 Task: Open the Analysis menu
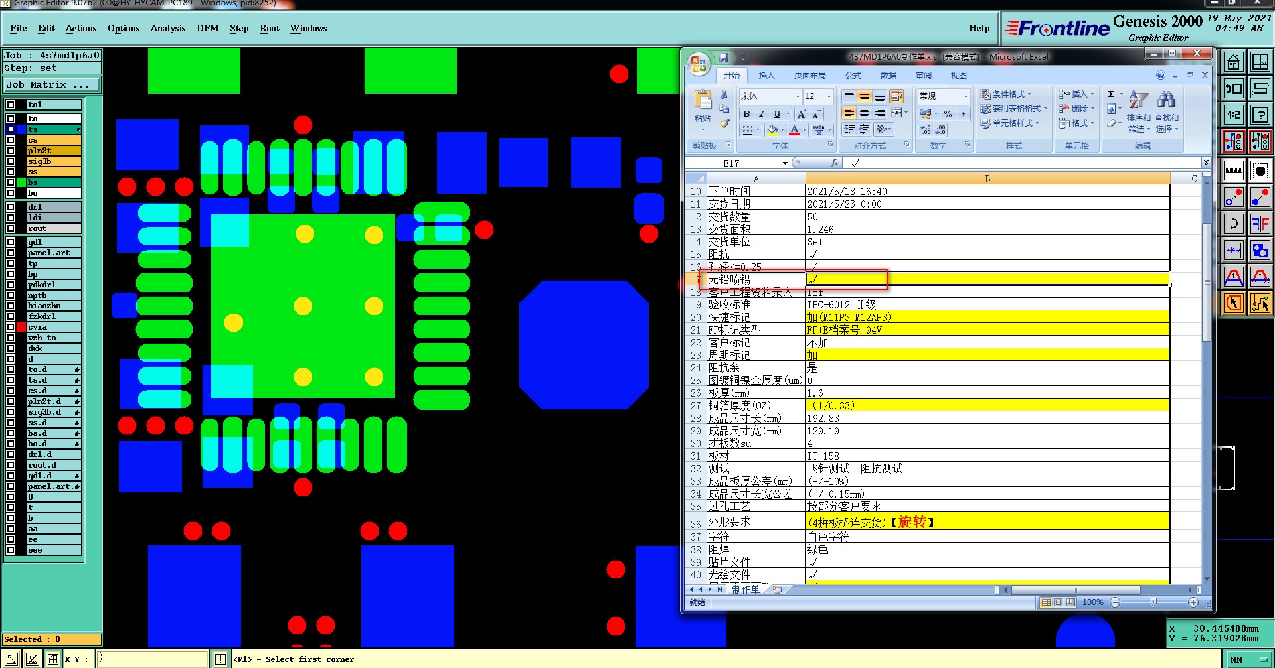click(x=167, y=28)
